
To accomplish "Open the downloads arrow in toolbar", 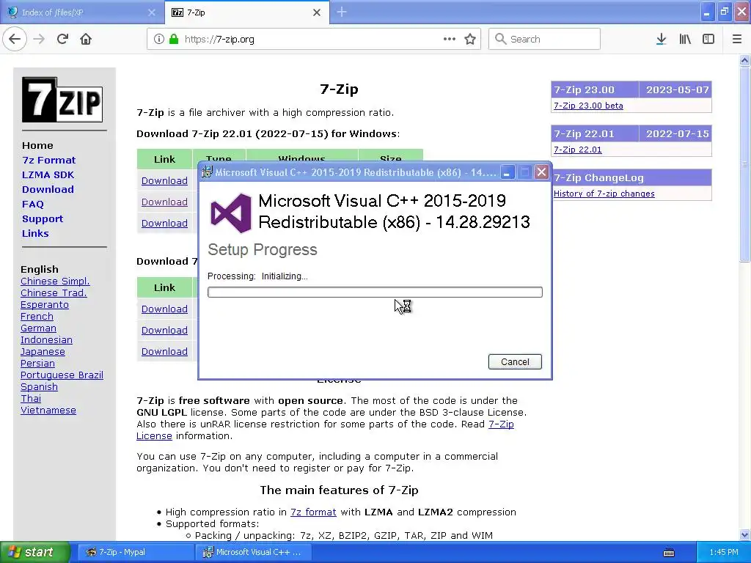I will [661, 39].
